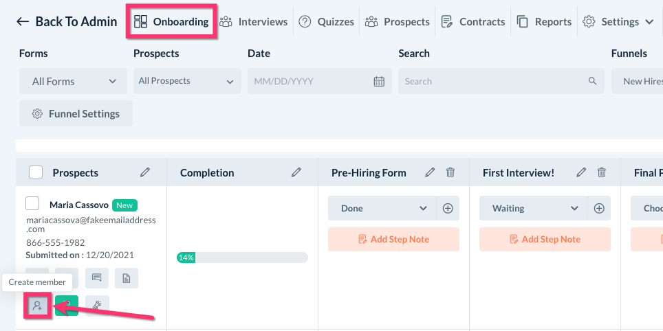Image resolution: width=663 pixels, height=331 pixels.
Task: Switch to the Interviews tab
Action: coord(254,21)
